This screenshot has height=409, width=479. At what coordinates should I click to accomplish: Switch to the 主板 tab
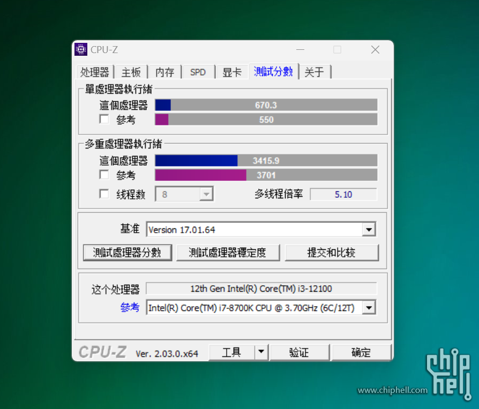pyautogui.click(x=131, y=72)
